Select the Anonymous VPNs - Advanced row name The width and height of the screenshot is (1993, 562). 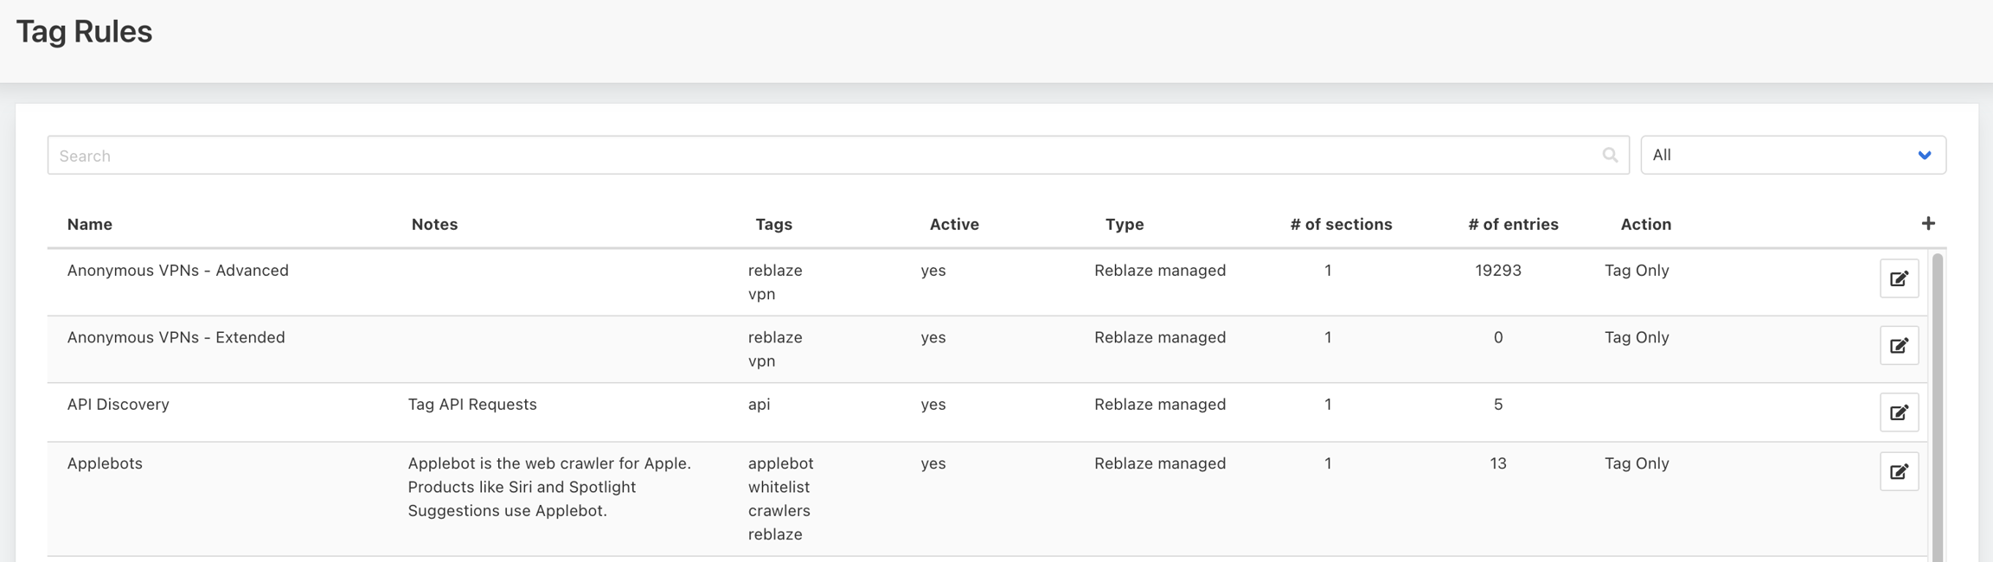[x=178, y=271]
